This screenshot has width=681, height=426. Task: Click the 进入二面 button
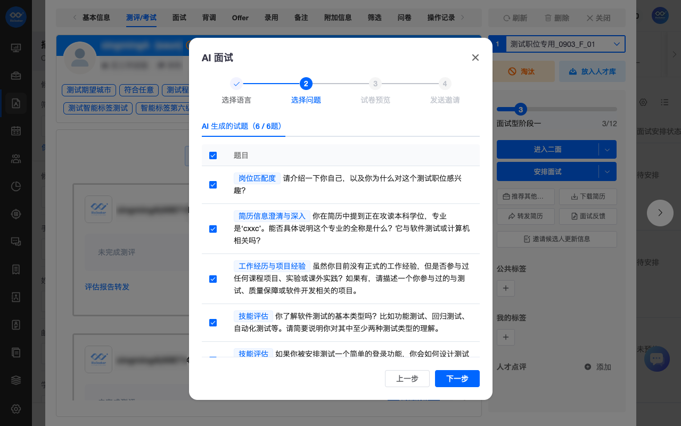click(547, 150)
